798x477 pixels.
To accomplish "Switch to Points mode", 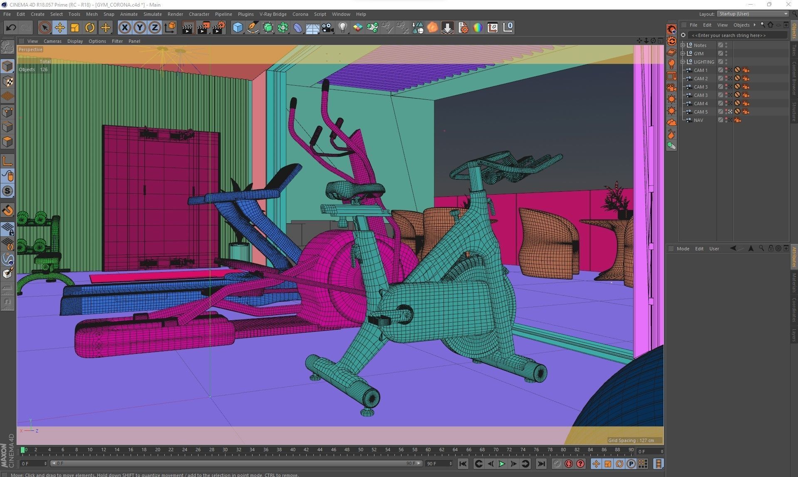I will pos(7,112).
